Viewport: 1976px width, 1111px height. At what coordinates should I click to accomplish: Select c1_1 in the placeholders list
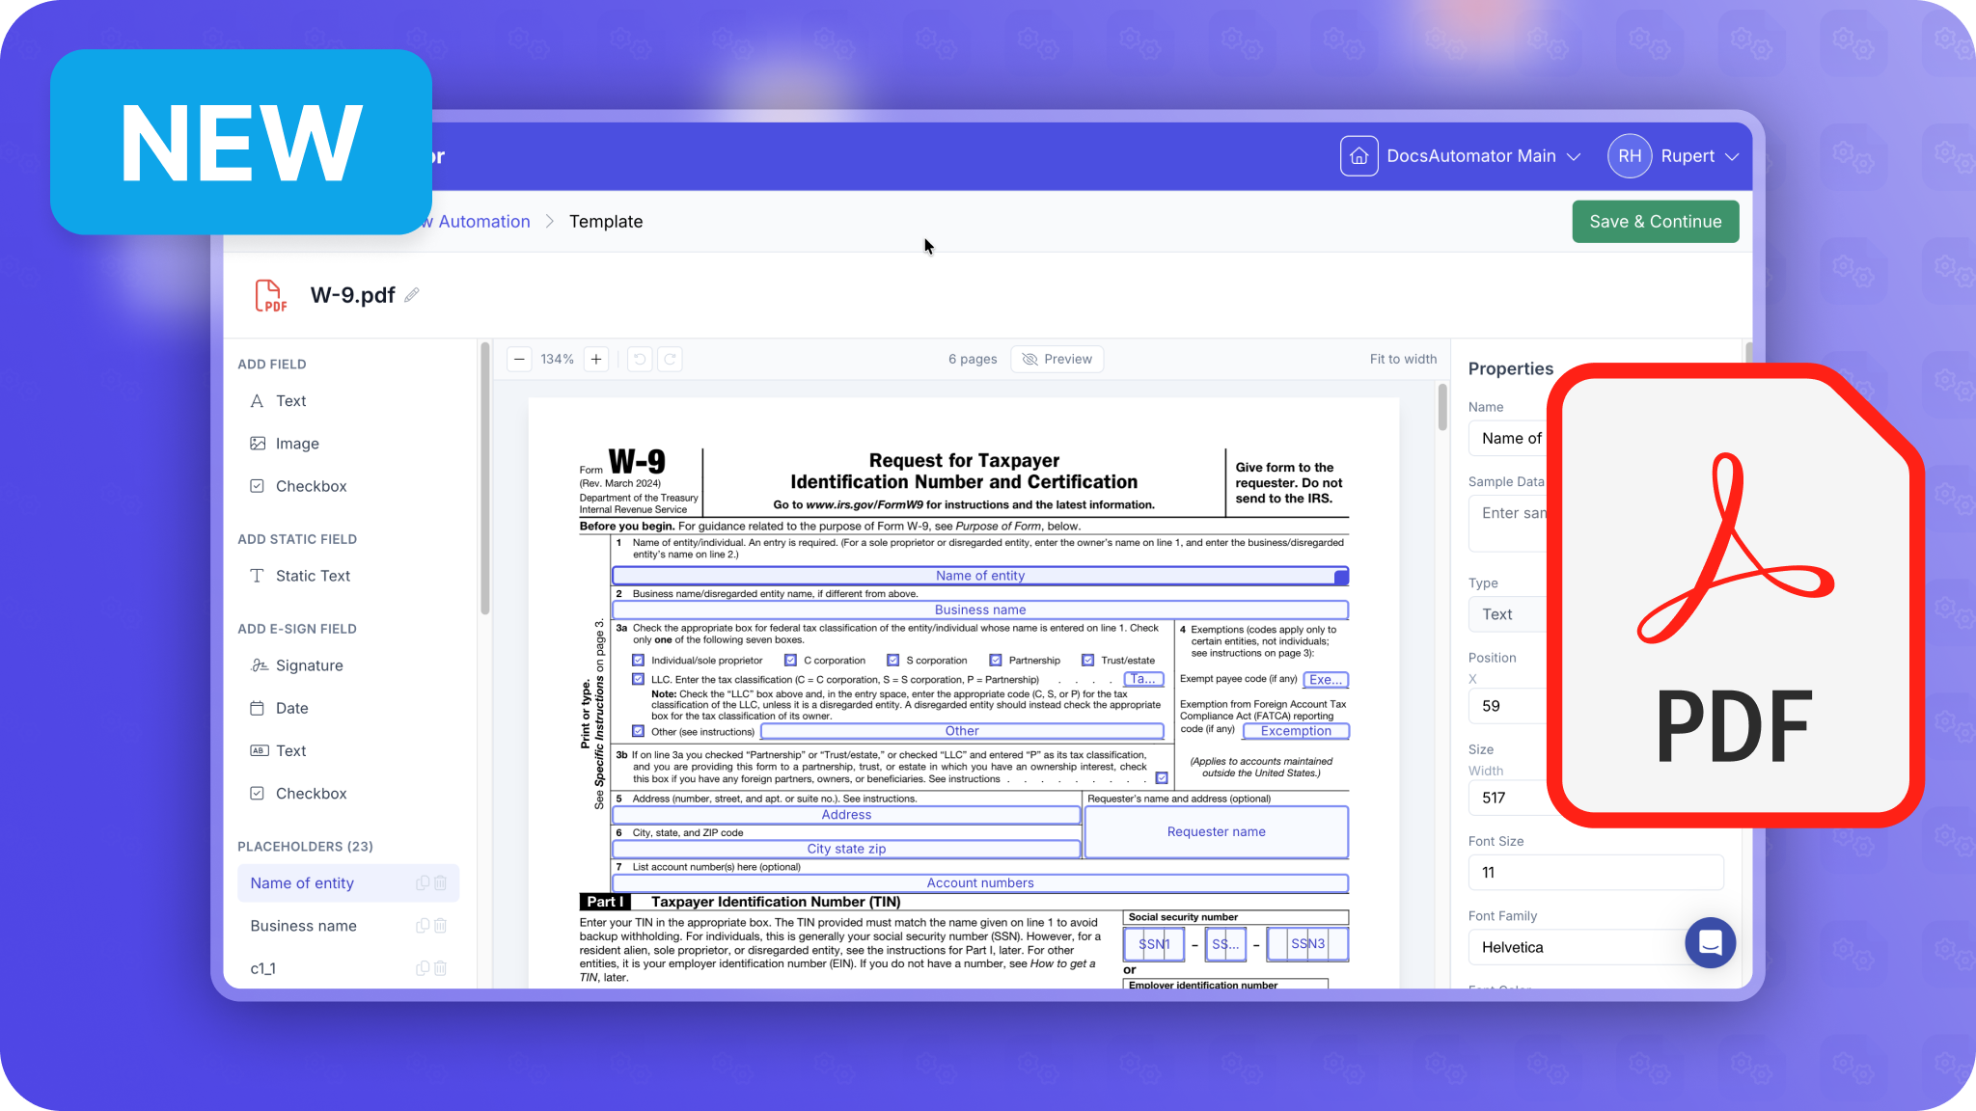pyautogui.click(x=348, y=968)
